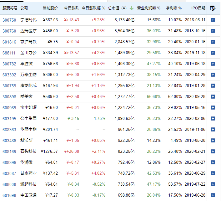
Task: Click the price ¥1276.37
Action: [x=49, y=151]
